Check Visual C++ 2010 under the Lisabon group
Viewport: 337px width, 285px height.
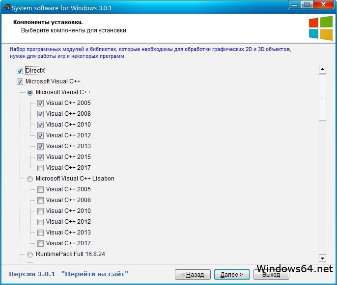(x=40, y=211)
